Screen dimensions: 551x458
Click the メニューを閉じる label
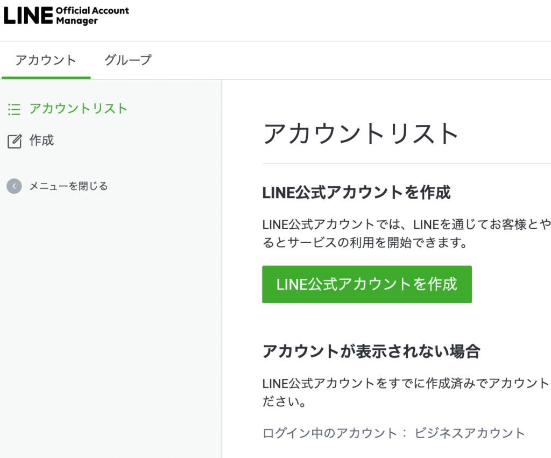point(68,186)
